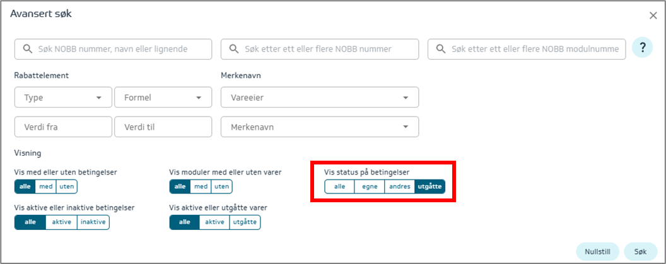Select 'med' under Vis med eller uten betingelser
666x264 pixels.
click(45, 187)
